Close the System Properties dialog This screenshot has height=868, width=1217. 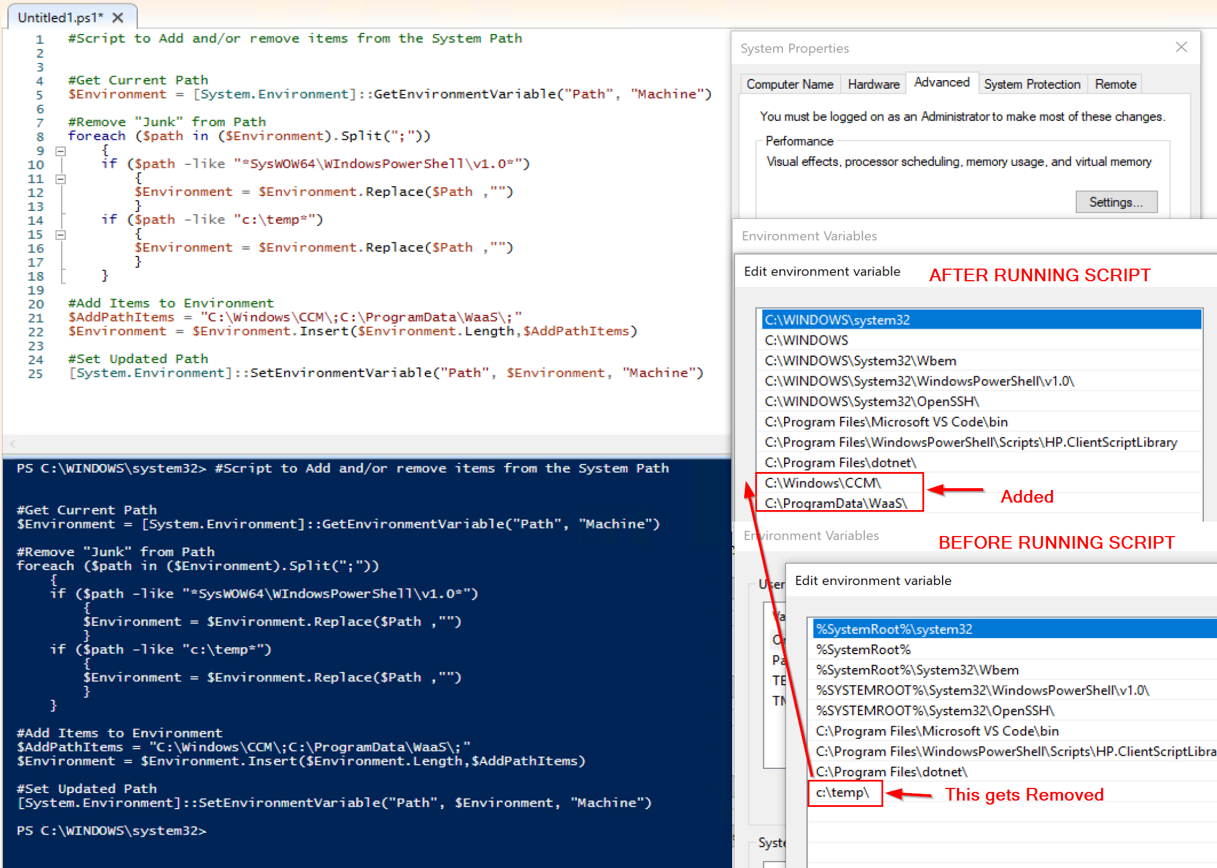(x=1181, y=47)
